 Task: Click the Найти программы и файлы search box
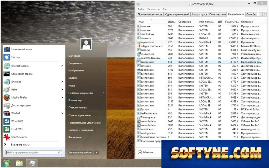33,153
